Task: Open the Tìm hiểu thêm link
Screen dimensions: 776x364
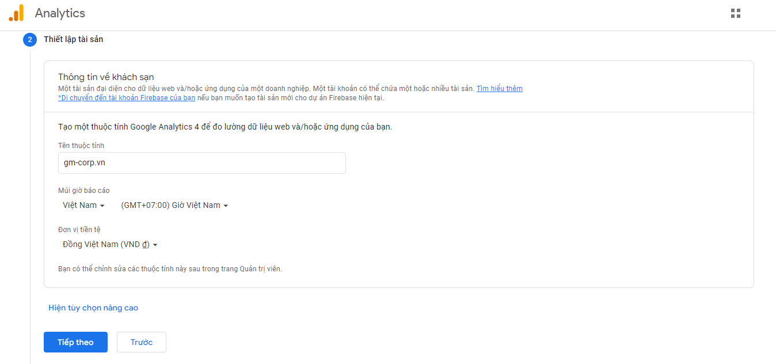Action: tap(500, 89)
